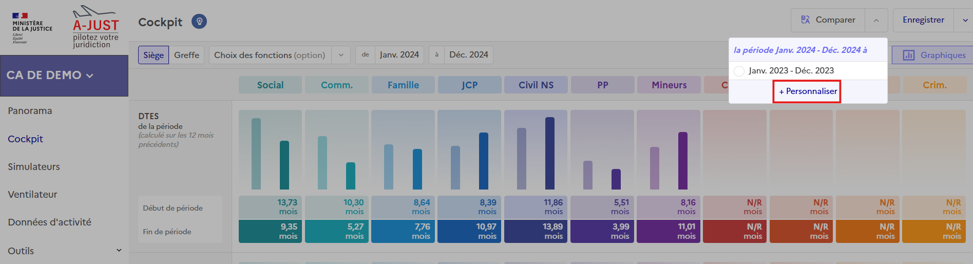The height and width of the screenshot is (264, 973).
Task: Click the Ministère de la Justice logo
Action: pyautogui.click(x=32, y=28)
